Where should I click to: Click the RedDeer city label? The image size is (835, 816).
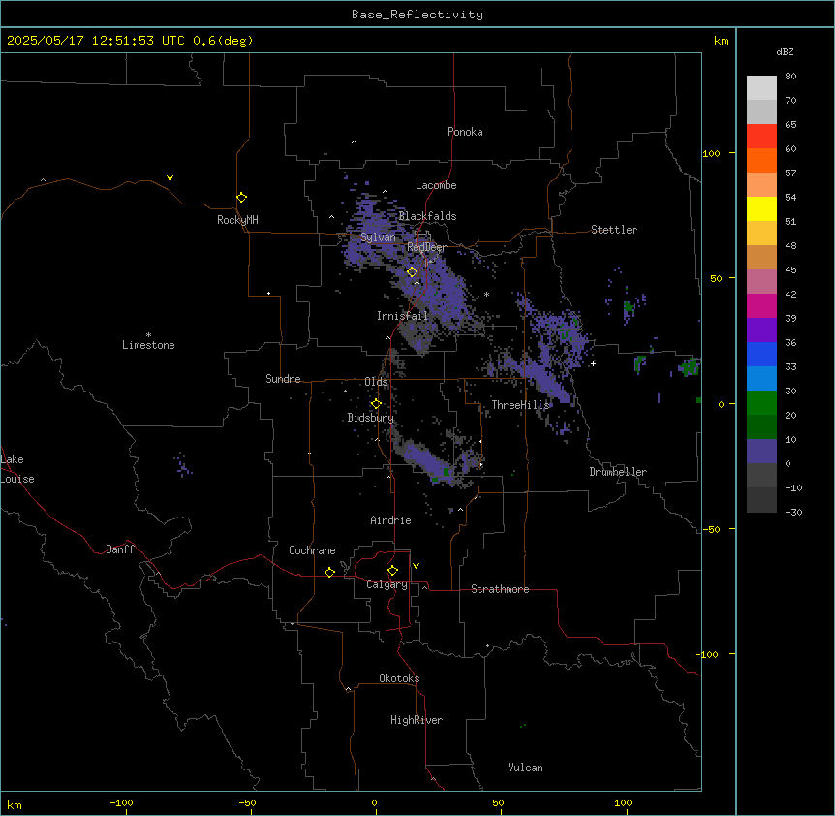(x=426, y=247)
